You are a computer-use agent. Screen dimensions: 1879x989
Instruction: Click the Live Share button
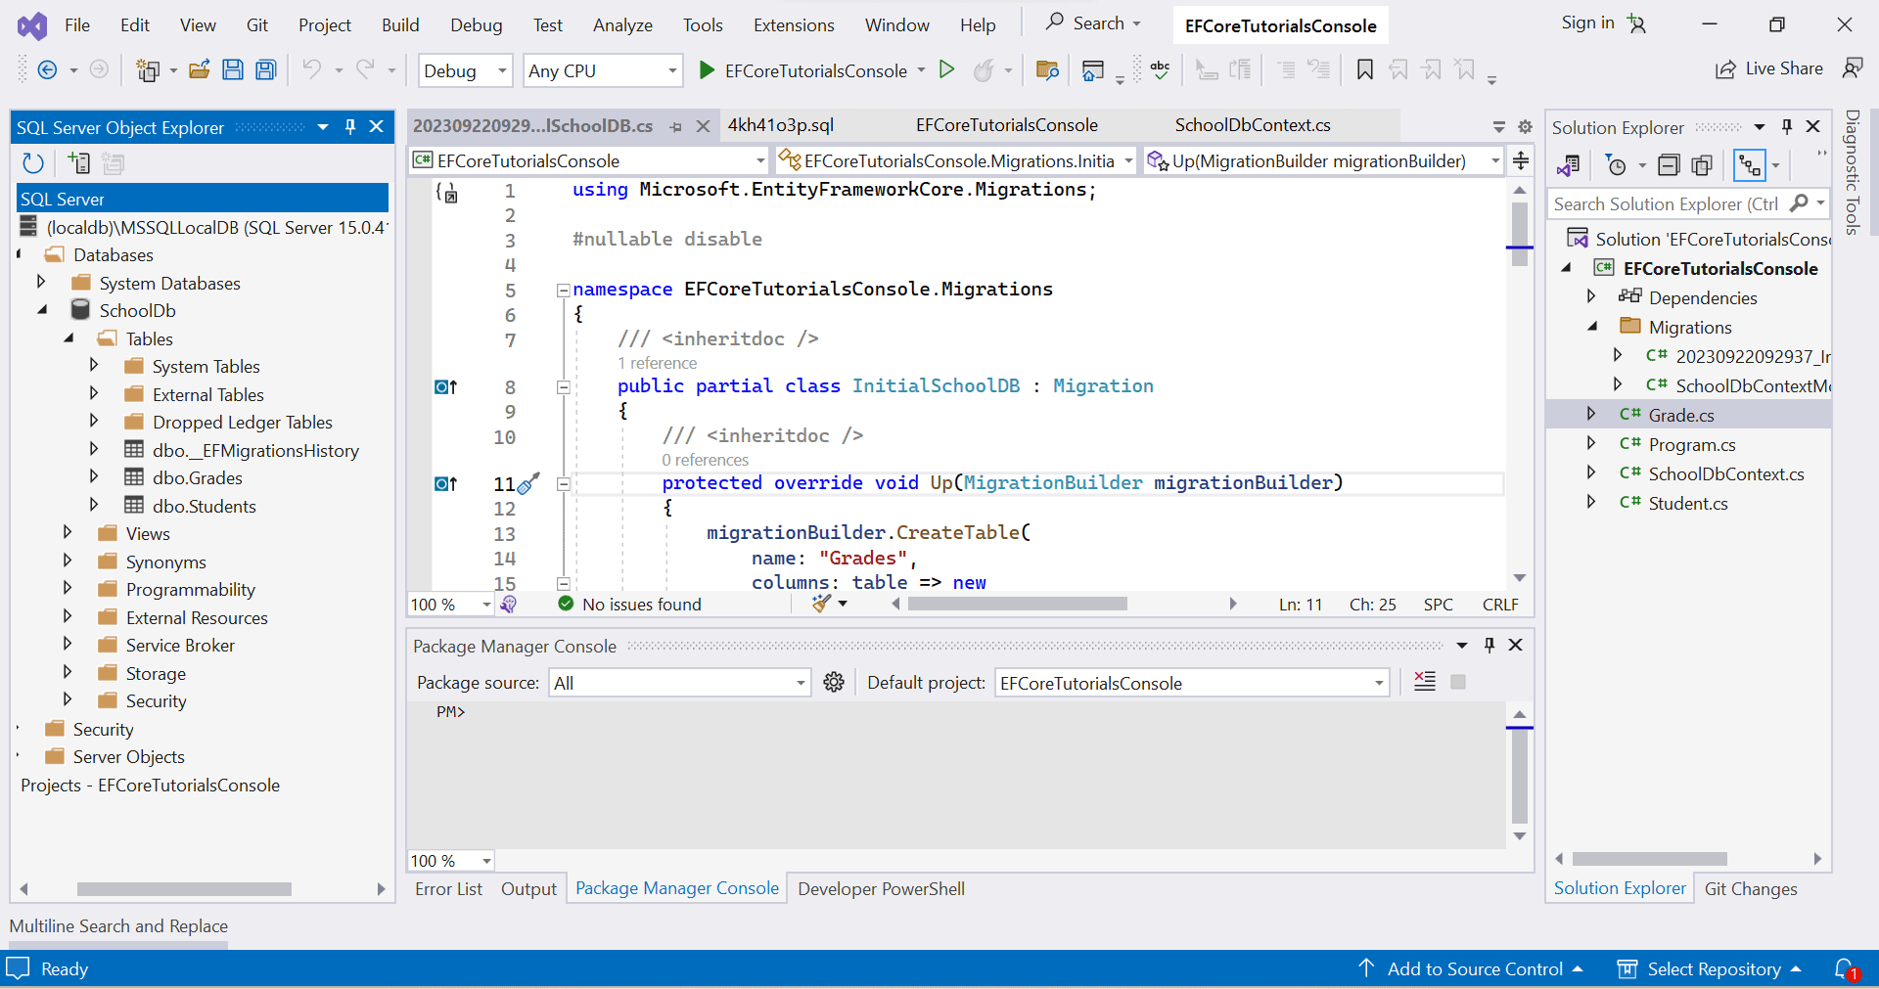tap(1769, 68)
